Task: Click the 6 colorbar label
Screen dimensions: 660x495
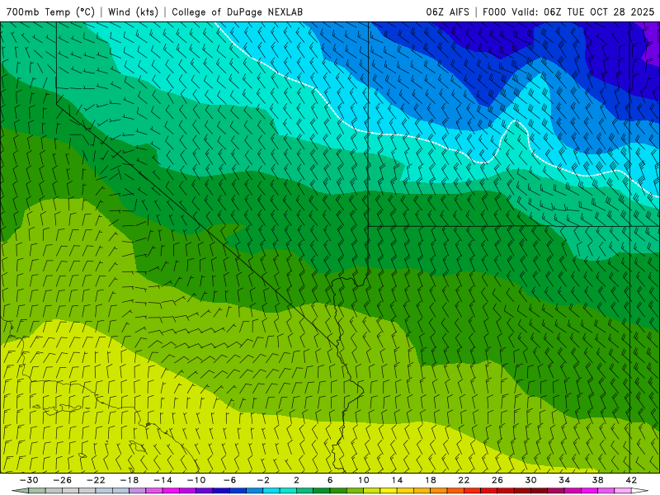Action: (x=330, y=480)
